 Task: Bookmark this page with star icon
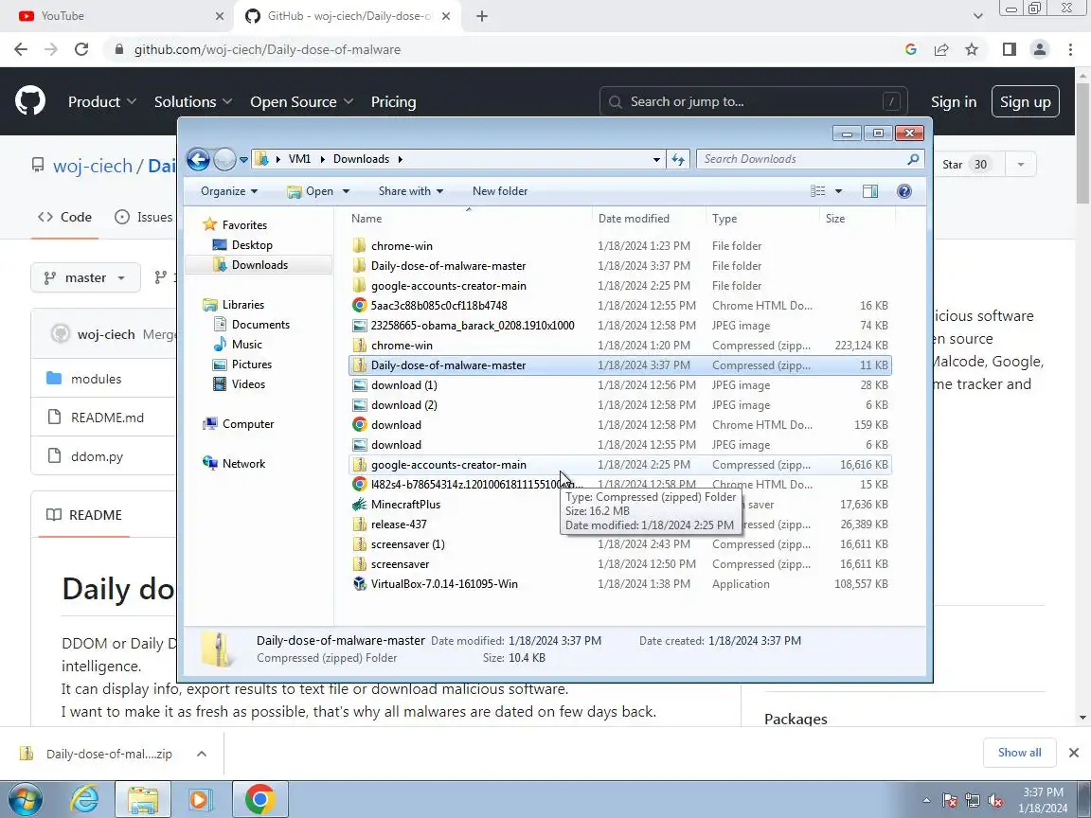[972, 49]
